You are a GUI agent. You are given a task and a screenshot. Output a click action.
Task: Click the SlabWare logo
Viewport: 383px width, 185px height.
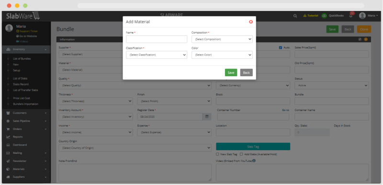23,16
